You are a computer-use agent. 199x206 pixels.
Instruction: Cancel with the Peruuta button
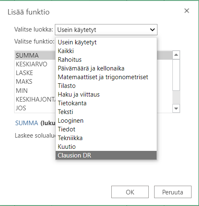point(173,192)
